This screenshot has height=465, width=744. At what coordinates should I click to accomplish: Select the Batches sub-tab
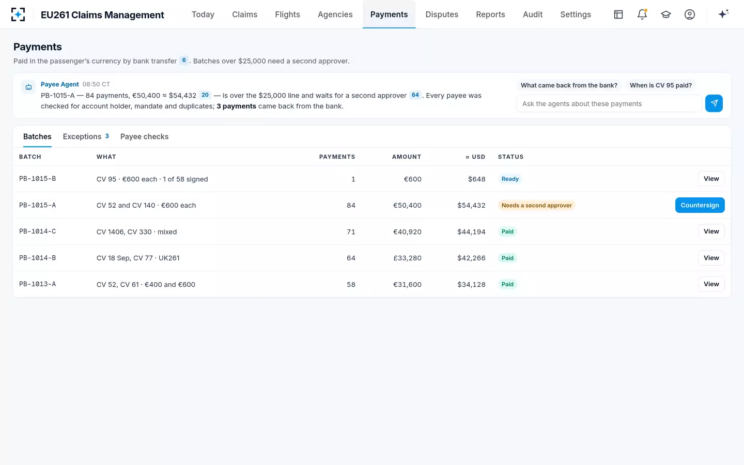[x=37, y=136]
